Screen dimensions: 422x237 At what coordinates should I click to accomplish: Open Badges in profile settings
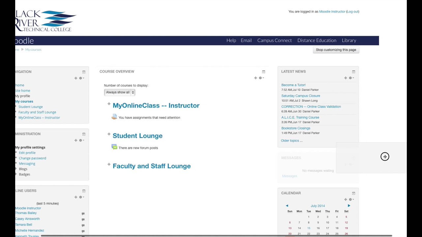pyautogui.click(x=24, y=174)
